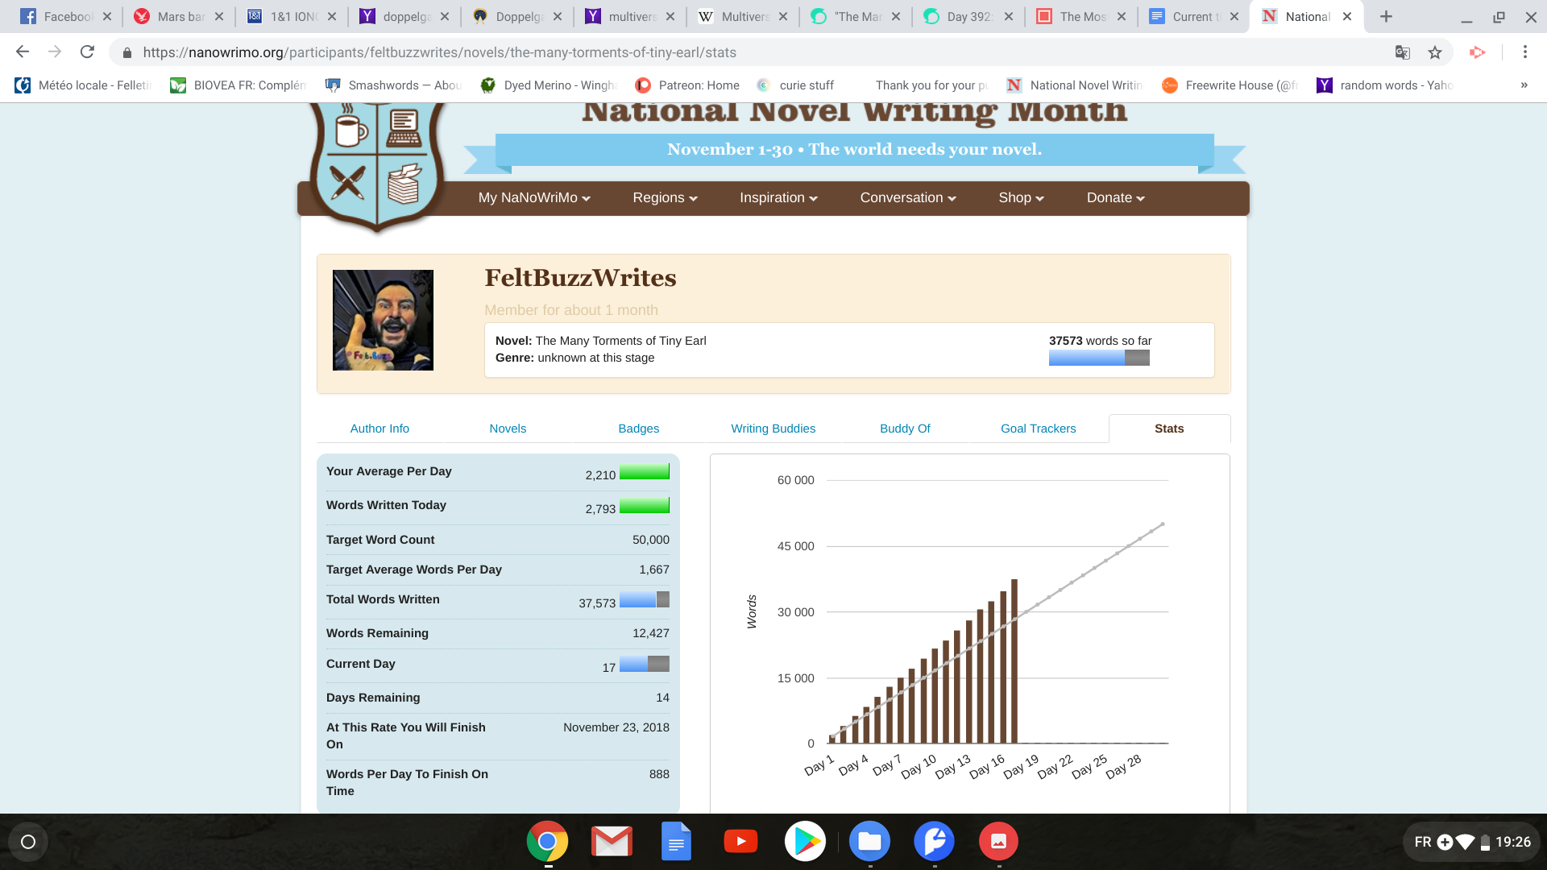Screen dimensions: 1547x870
Task: Expand the Regions dropdown menu
Action: click(665, 198)
